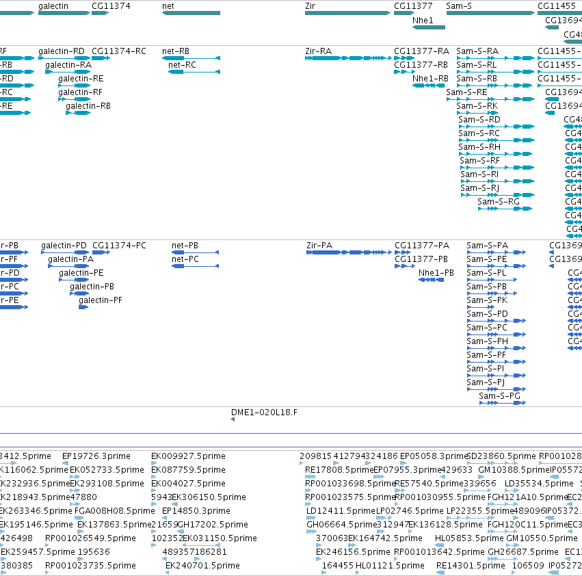582x576 pixels.
Task: Select transcript Sam-S-RL
Action: point(496,72)
